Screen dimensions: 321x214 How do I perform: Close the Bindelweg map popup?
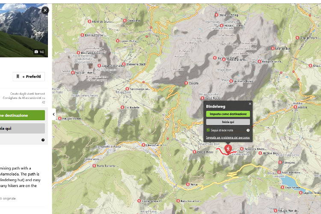click(x=250, y=104)
